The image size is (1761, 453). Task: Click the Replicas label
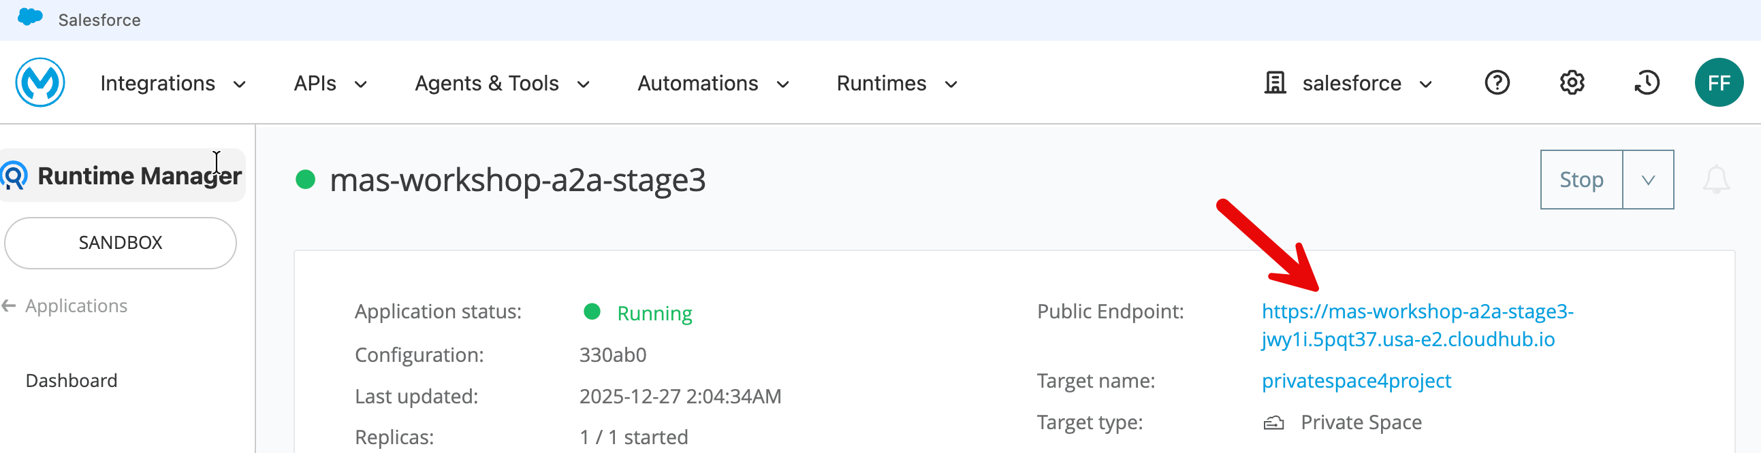(394, 438)
